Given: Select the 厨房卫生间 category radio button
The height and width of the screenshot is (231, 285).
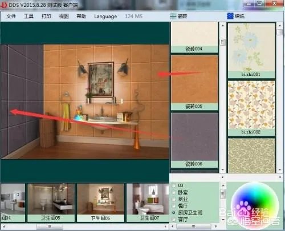Looking at the screenshot, I should 173,213.
